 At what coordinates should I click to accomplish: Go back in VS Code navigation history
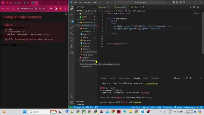pyautogui.click(x=108, y=2)
